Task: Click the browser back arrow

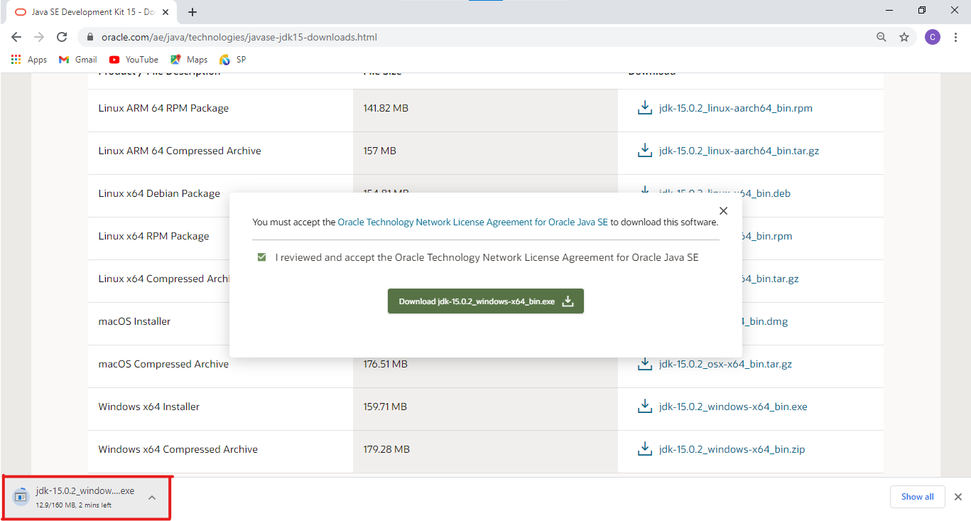Action: tap(16, 37)
